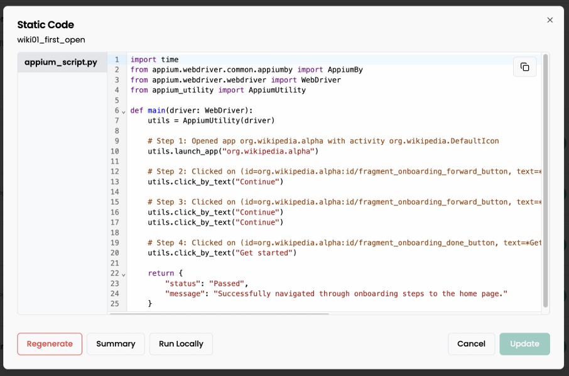The image size is (569, 376).
Task: Click the Static Code heading
Action: tap(45, 24)
